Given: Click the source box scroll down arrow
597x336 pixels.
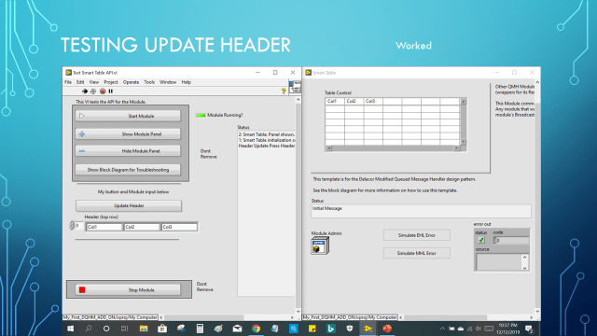Looking at the screenshot, I should click(x=524, y=268).
